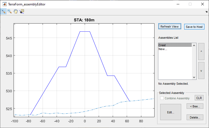The width and height of the screenshot is (209, 128).
Task: Enable the Data Cursor tool
Action: [x=22, y=11]
